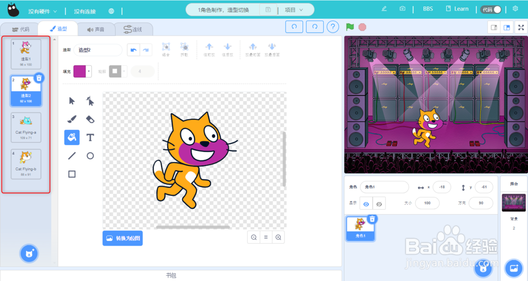The width and height of the screenshot is (528, 281).
Task: Click the purple fill color swatch
Action: pyautogui.click(x=80, y=71)
